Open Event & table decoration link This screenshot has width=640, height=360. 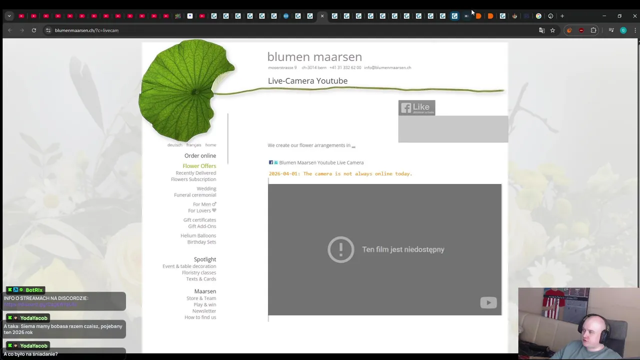coord(189,266)
